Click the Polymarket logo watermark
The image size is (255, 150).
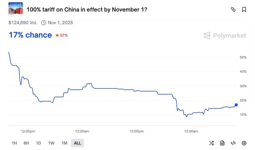tap(225, 35)
